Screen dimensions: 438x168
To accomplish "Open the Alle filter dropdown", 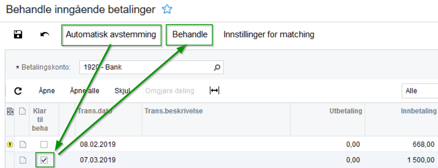I will (x=420, y=91).
